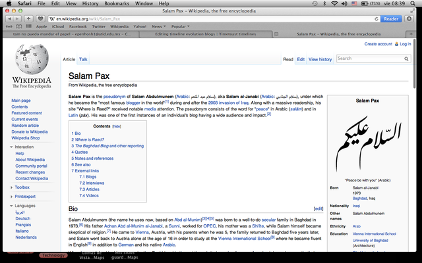
Task: Jump to Where is Raed? contents entry
Action: [88, 139]
